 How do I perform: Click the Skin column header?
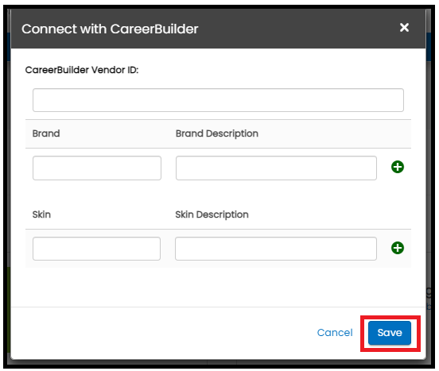(41, 214)
